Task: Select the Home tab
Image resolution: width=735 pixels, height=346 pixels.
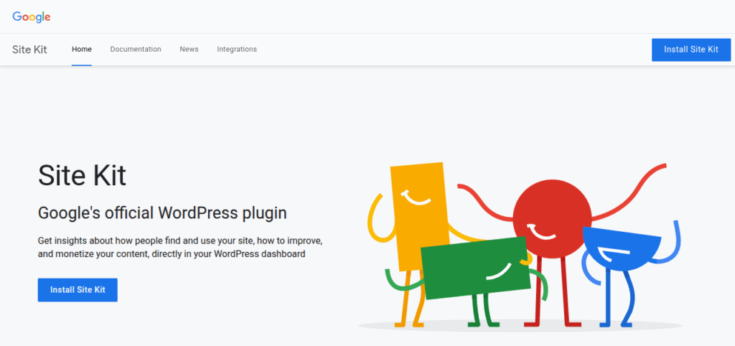Action: click(82, 50)
